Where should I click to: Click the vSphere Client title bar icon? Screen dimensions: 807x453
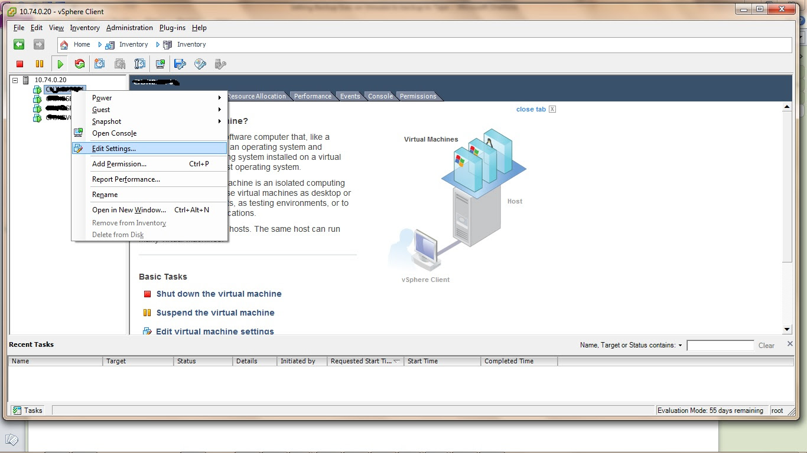tap(11, 11)
